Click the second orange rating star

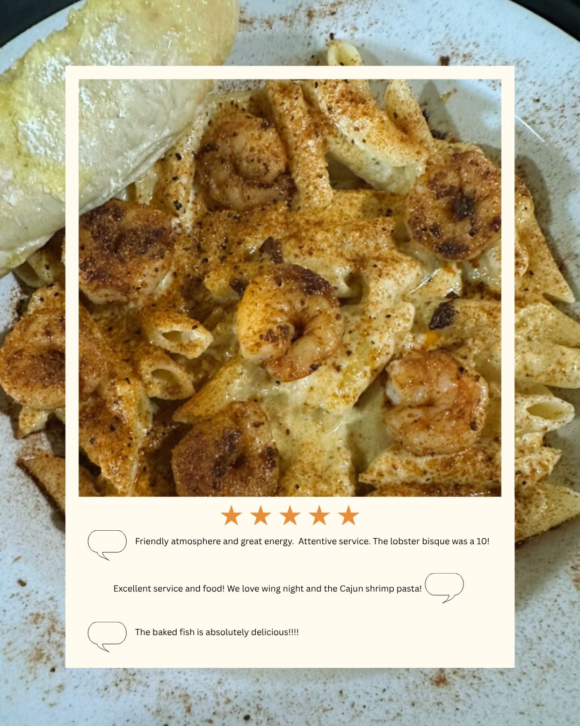point(260,515)
